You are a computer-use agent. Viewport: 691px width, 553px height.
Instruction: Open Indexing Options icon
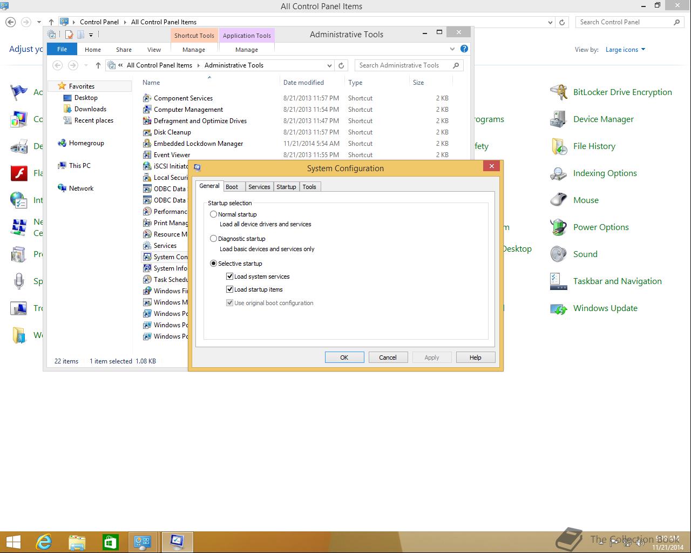pos(558,173)
